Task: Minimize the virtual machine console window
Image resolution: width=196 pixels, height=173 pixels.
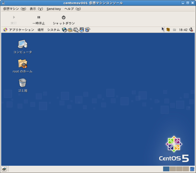Action: pyautogui.click(x=183, y=3)
